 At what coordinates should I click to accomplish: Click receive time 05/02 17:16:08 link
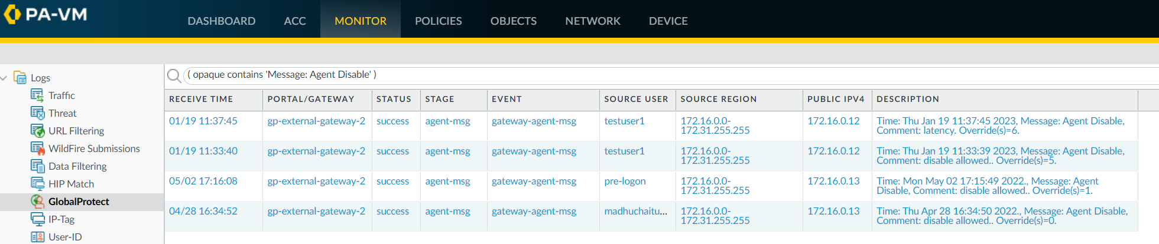[x=203, y=181]
